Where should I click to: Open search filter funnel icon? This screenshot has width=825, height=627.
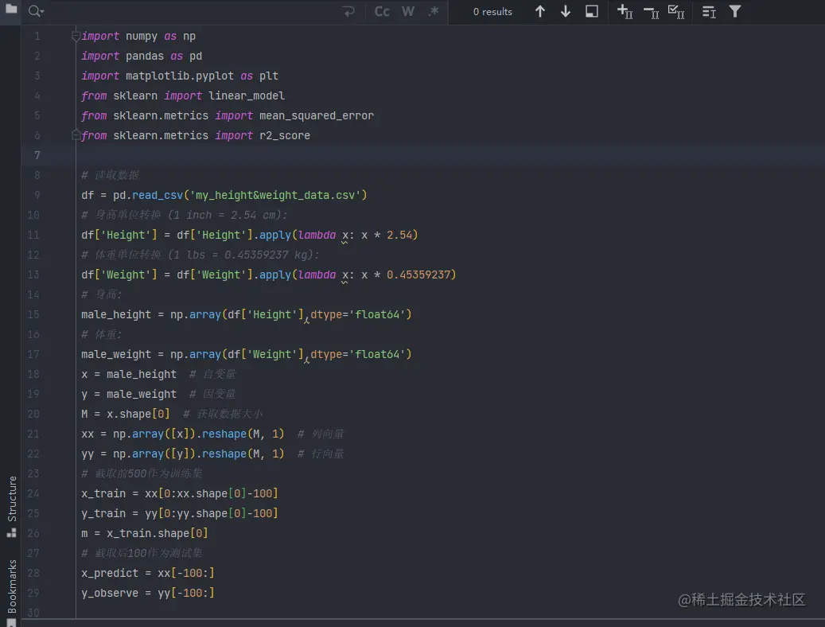tap(735, 11)
